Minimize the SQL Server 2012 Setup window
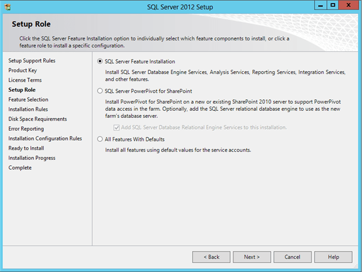 click(321, 5)
